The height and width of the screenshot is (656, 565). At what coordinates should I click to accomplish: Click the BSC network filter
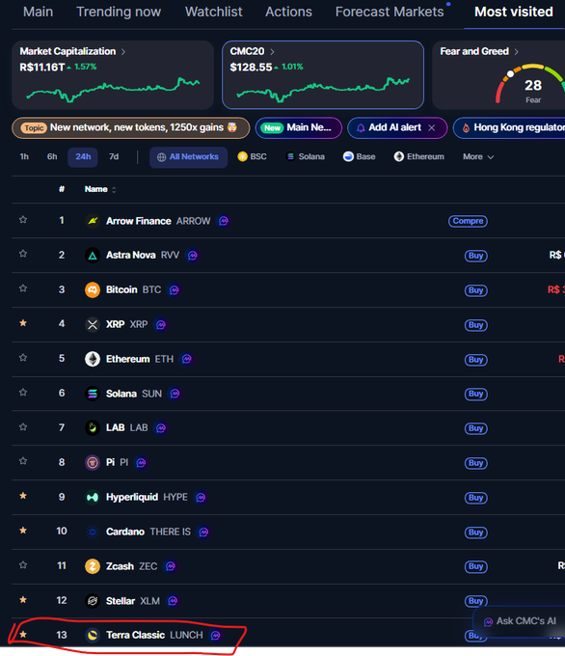(x=253, y=157)
